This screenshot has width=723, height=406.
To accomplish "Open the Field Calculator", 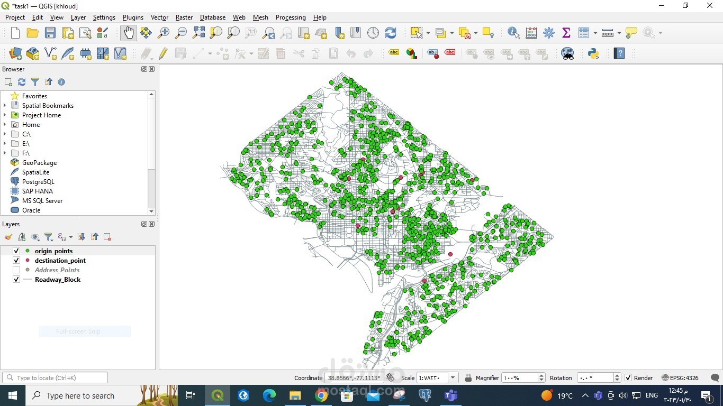I will (531, 32).
